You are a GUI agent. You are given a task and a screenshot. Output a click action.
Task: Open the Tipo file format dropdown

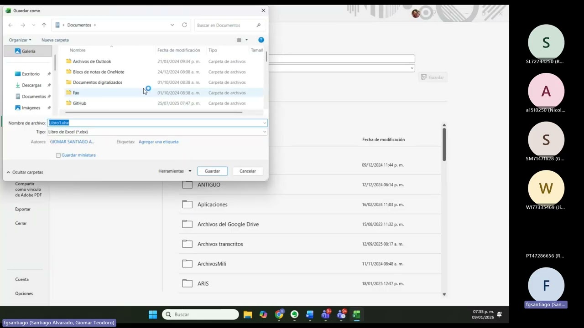[x=157, y=132]
